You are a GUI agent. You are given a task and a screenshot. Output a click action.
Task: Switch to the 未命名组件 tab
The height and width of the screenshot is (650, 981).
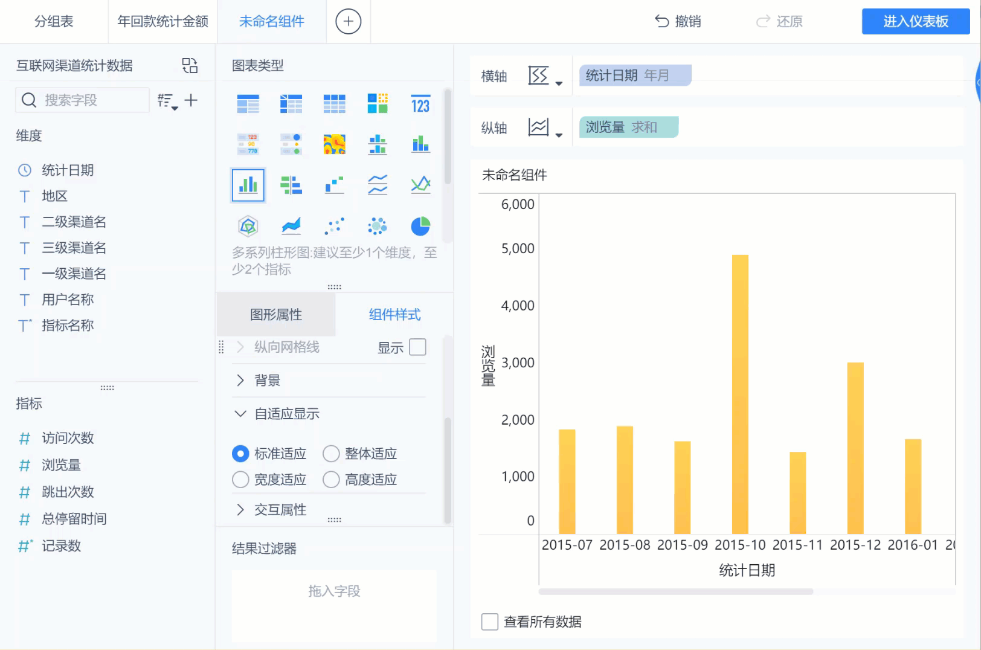point(272,22)
